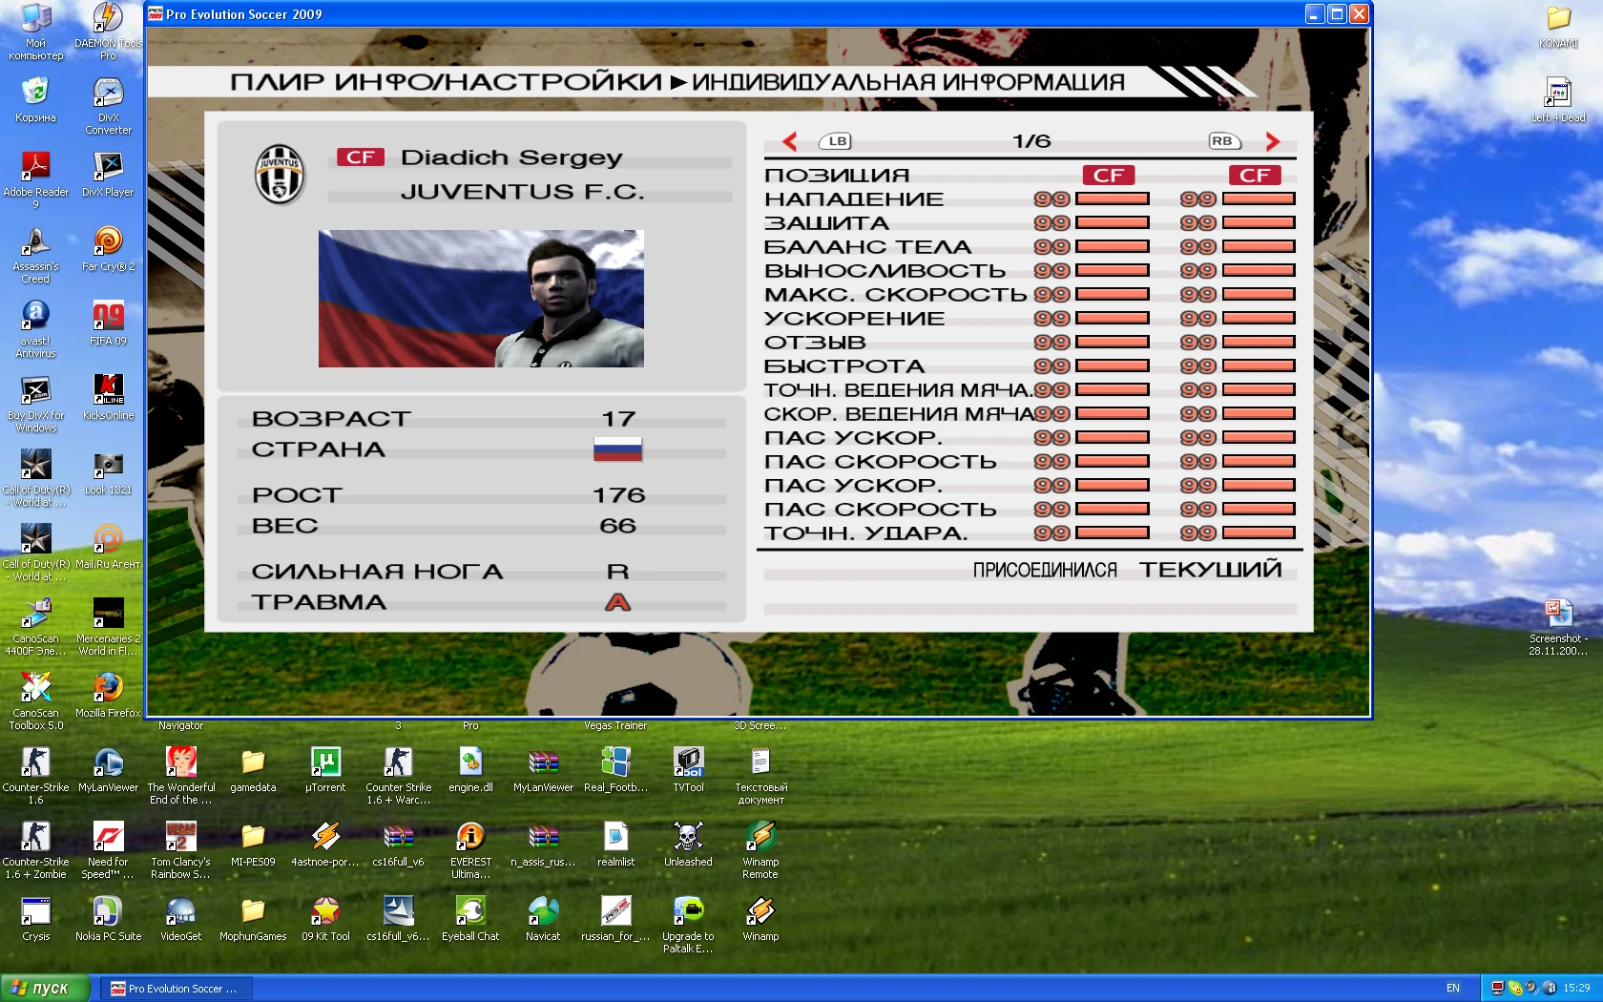Select Pro Evolution Soccer in the taskbar
The image size is (1603, 1002).
[175, 989]
